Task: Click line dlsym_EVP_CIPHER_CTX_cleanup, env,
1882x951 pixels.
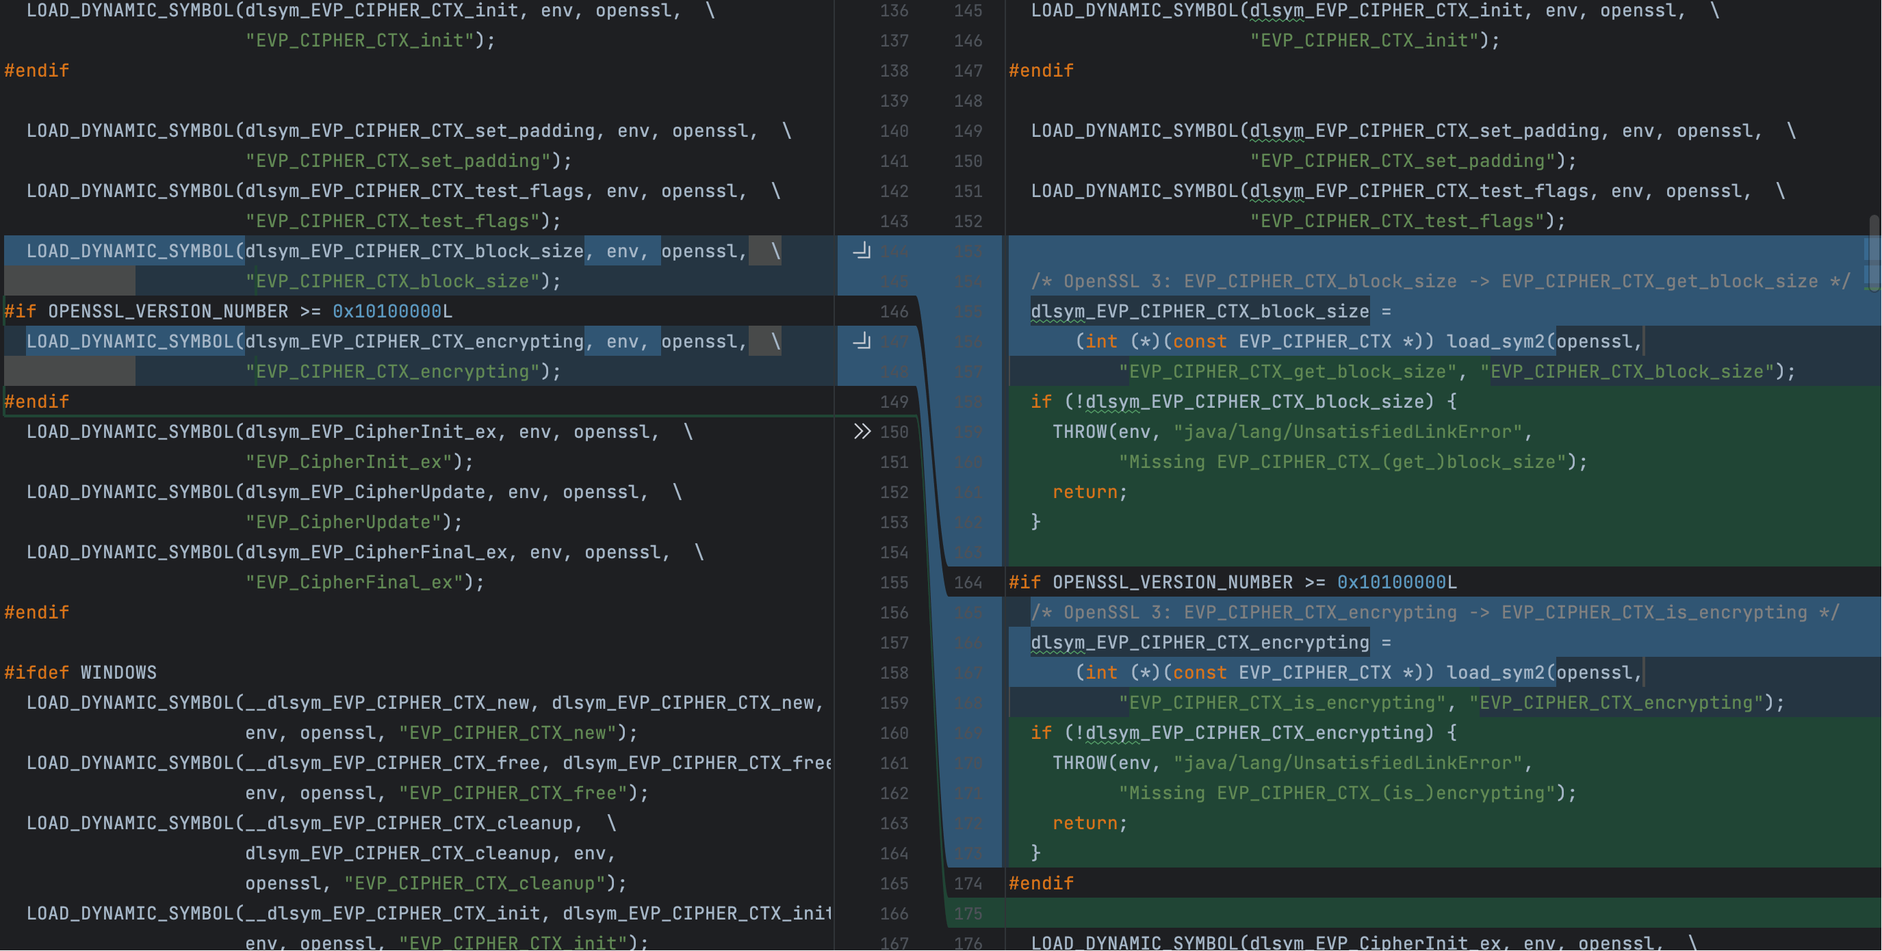Action: coord(430,853)
